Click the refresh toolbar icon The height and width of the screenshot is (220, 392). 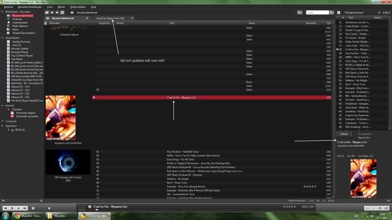click(x=62, y=13)
